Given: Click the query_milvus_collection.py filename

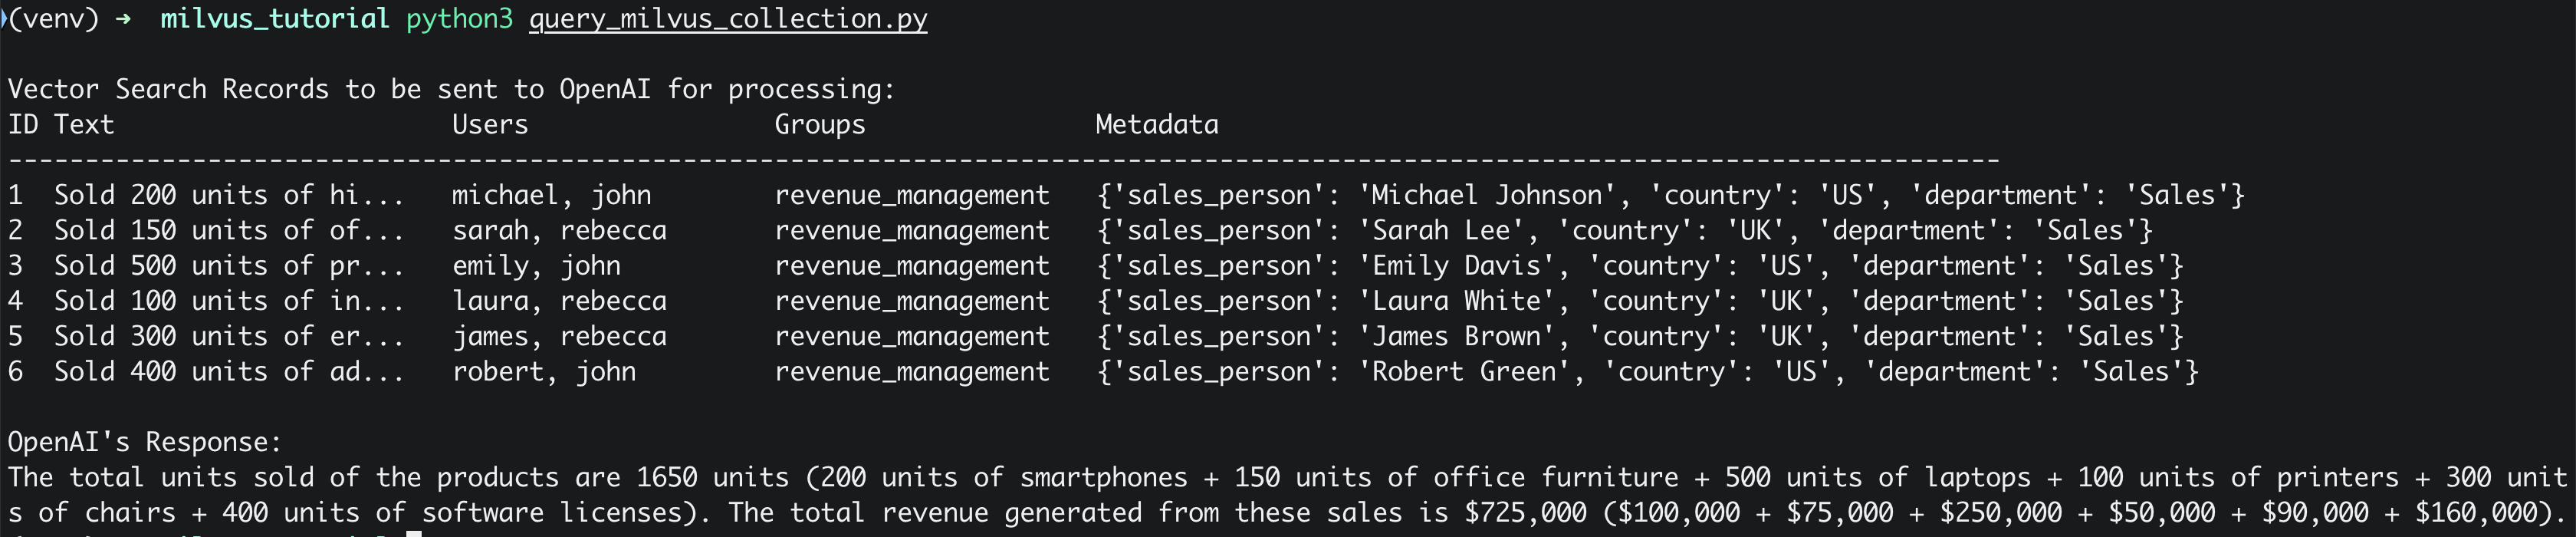Looking at the screenshot, I should 728,19.
